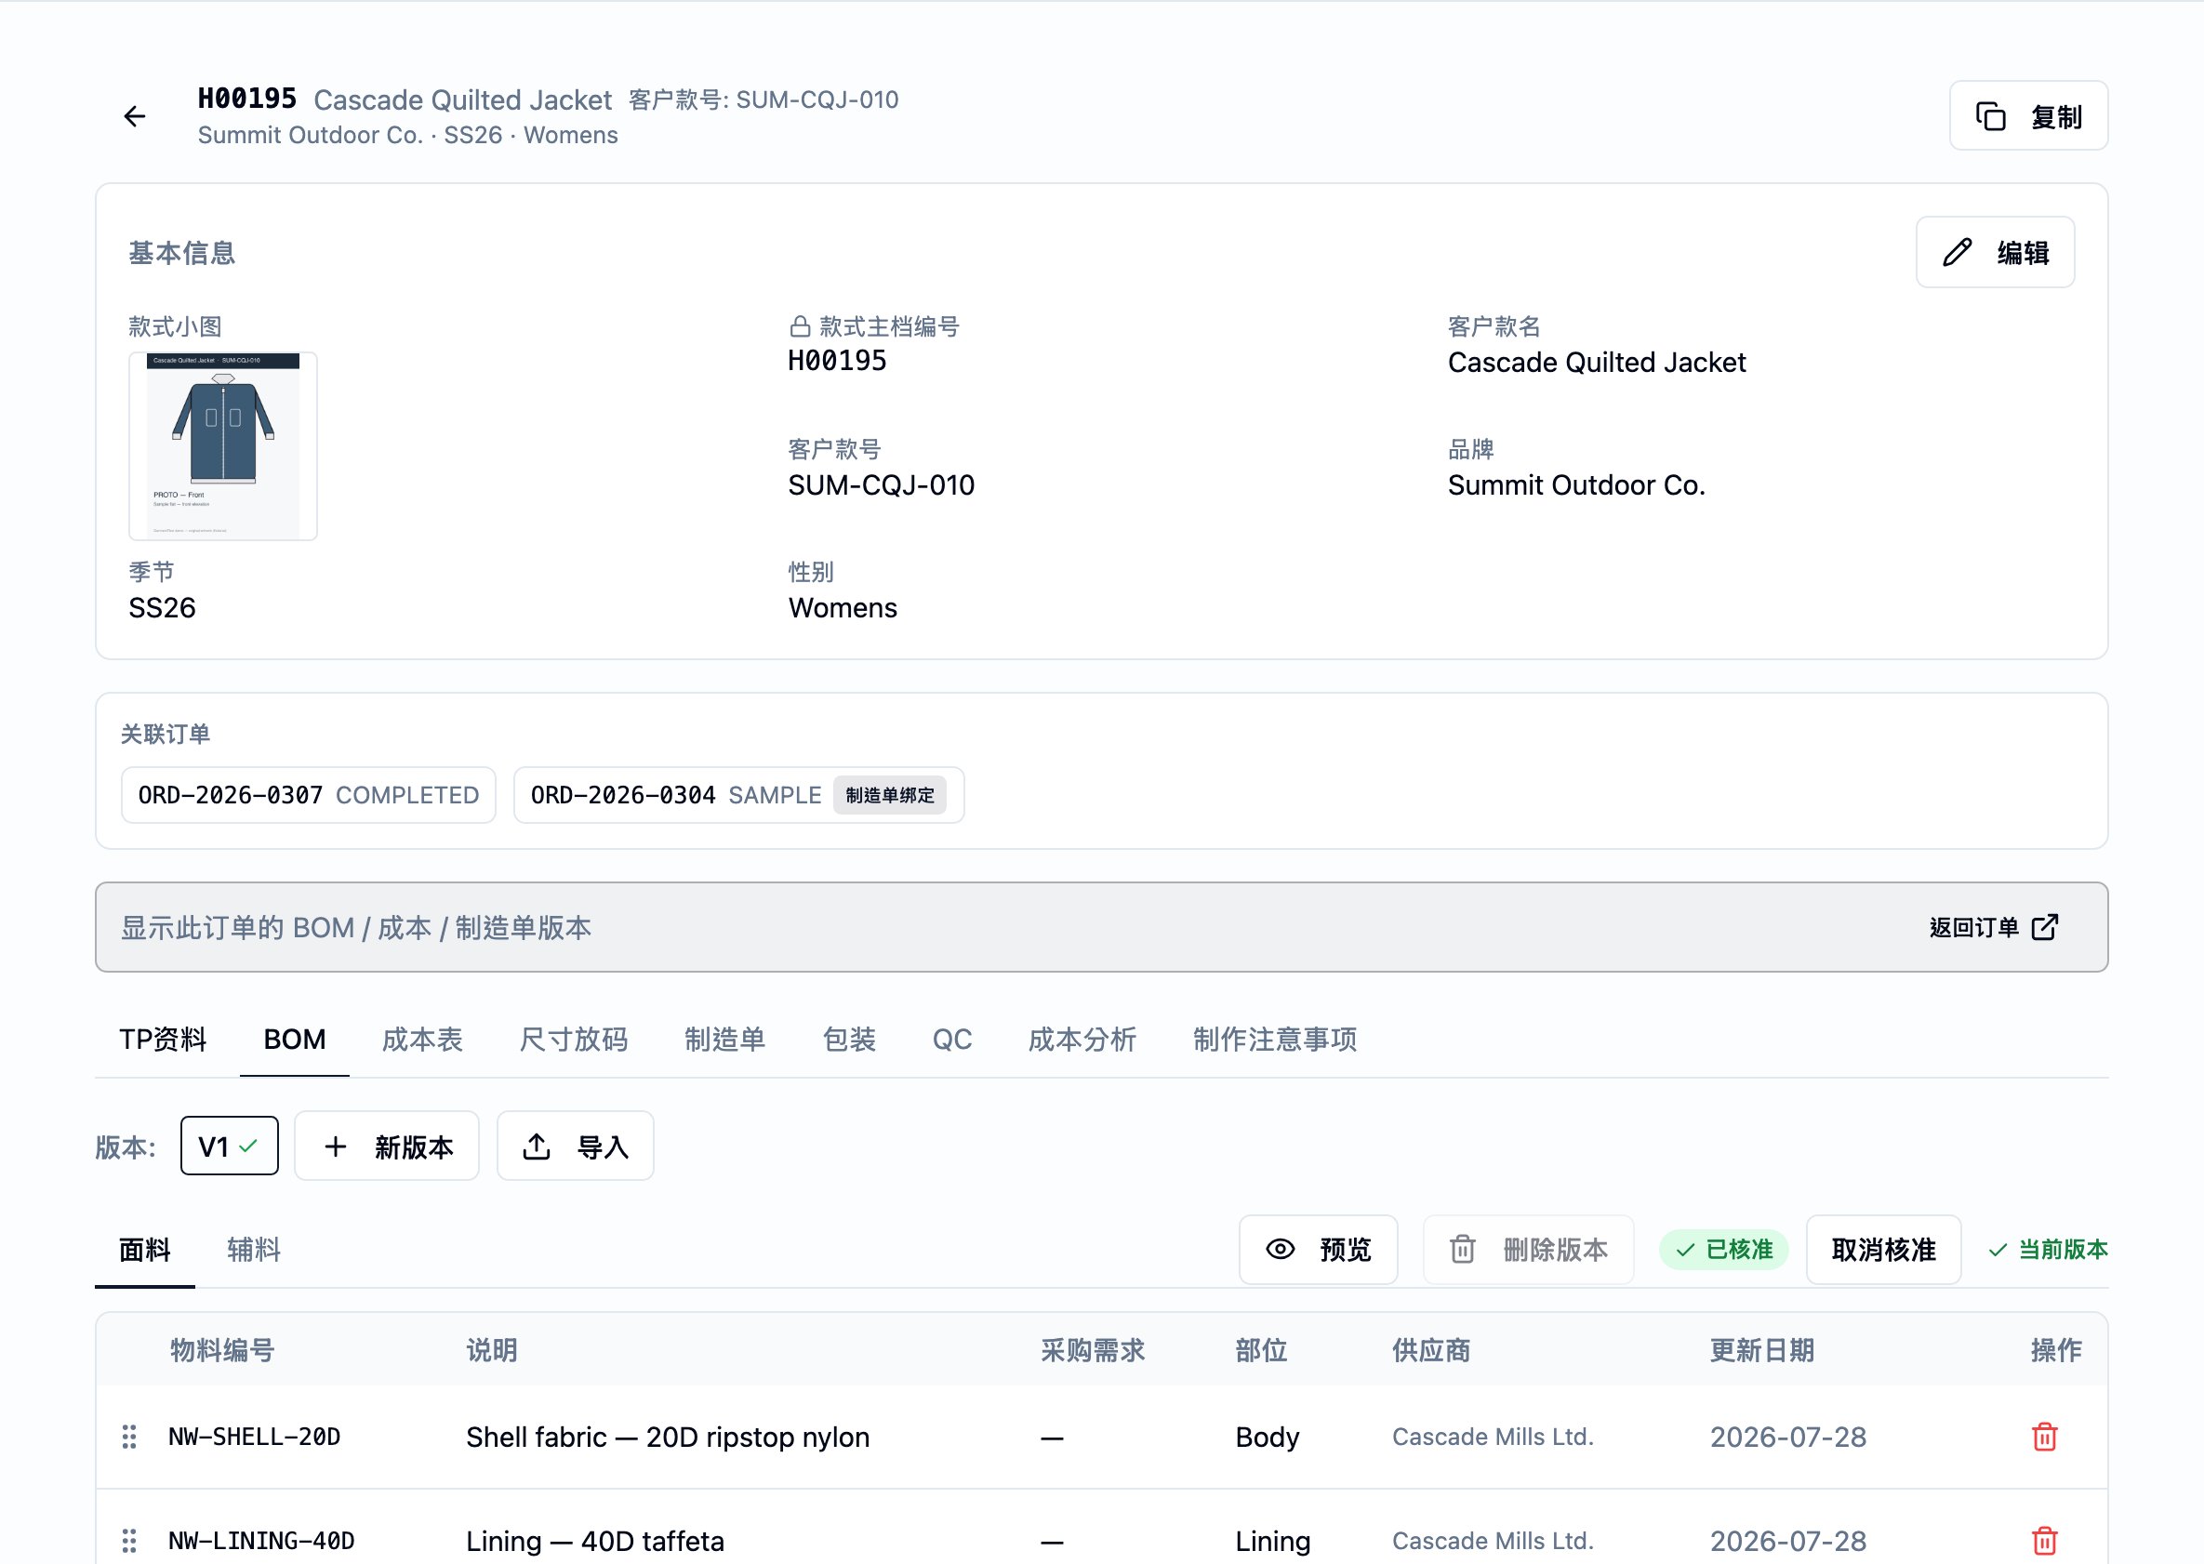Click the Body 部位 cell
Screen dimensions: 2204x1564
[1267, 1437]
